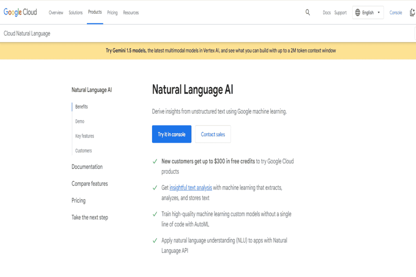
Task: Open the Overview menu item
Action: tap(56, 13)
